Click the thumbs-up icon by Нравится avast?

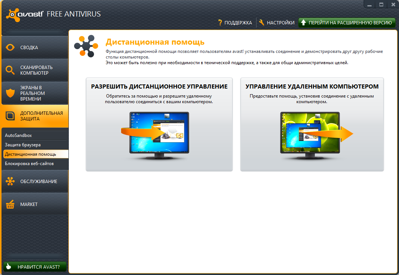pyautogui.click(x=9, y=266)
